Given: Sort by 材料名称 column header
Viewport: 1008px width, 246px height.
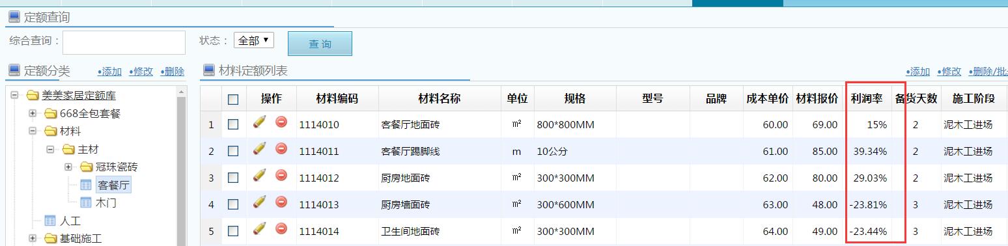Looking at the screenshot, I should 440,99.
